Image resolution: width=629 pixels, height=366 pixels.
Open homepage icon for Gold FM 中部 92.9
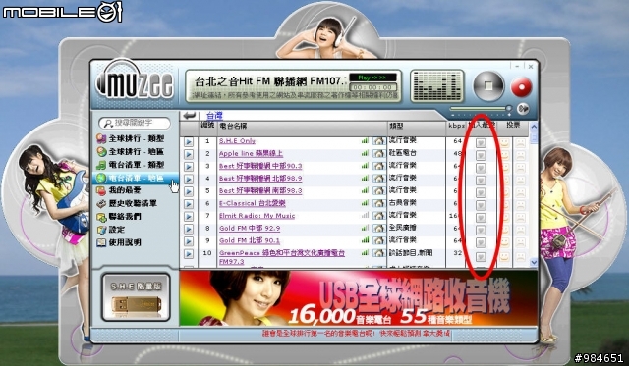378,229
